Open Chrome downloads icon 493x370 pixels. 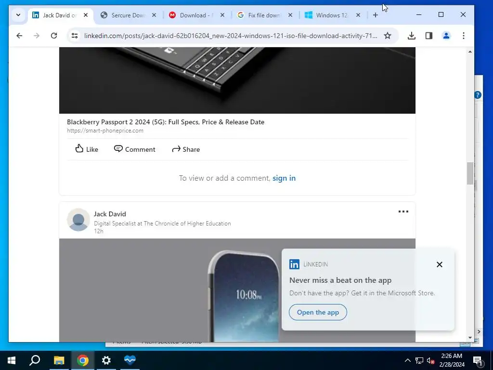411,36
